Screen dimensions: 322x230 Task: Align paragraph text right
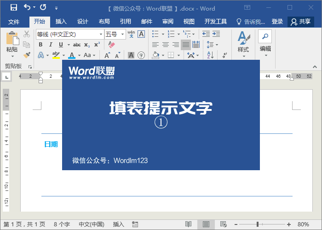(x=176, y=45)
